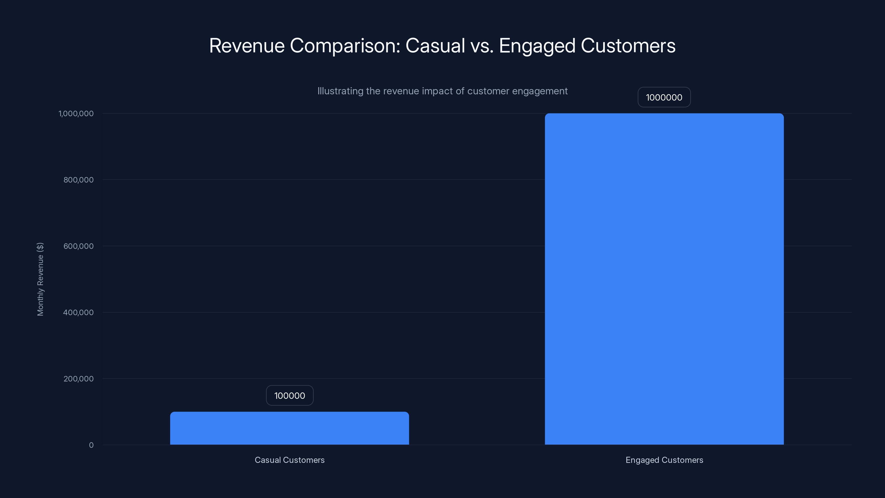The height and width of the screenshot is (498, 885).
Task: Select the 1000000 data label
Action: click(664, 97)
